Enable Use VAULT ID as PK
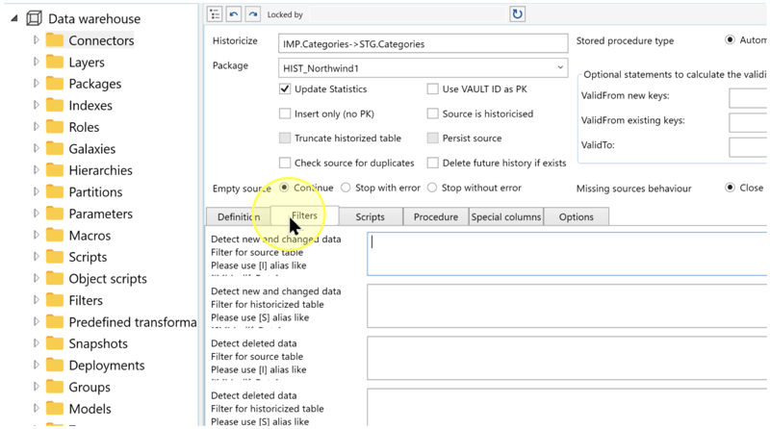This screenshot has height=429, width=770. tap(432, 88)
